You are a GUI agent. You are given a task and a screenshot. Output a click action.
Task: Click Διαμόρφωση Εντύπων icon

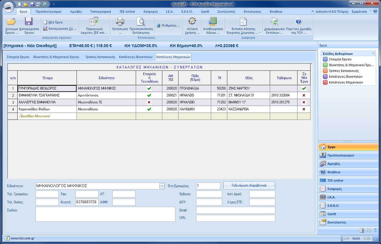pyautogui.click(x=274, y=21)
